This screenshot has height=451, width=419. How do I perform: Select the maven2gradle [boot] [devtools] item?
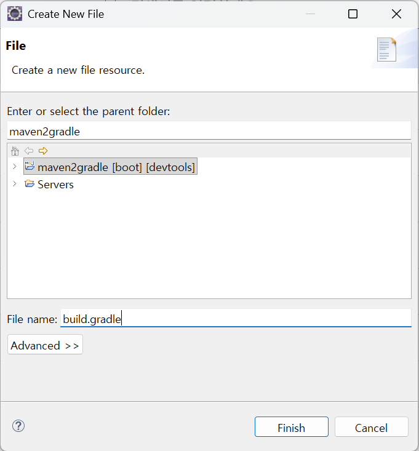116,167
